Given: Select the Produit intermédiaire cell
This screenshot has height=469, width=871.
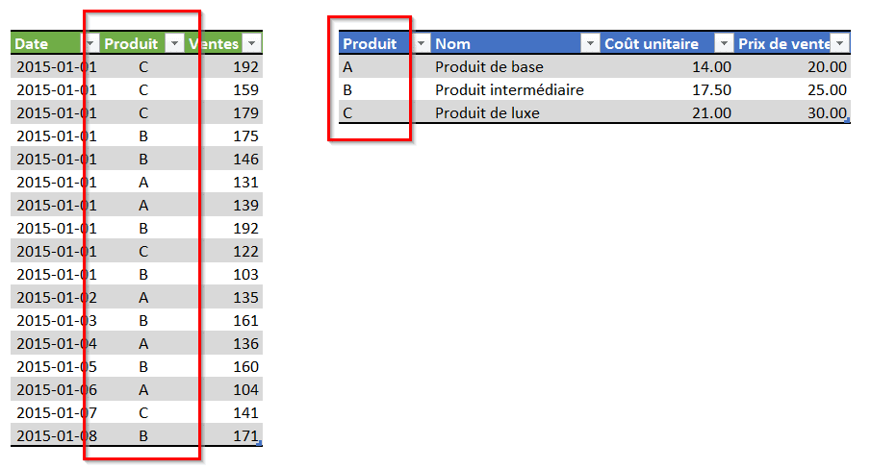Looking at the screenshot, I should (x=509, y=90).
